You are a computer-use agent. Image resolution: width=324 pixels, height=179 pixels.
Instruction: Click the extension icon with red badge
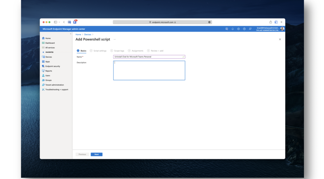[75, 22]
